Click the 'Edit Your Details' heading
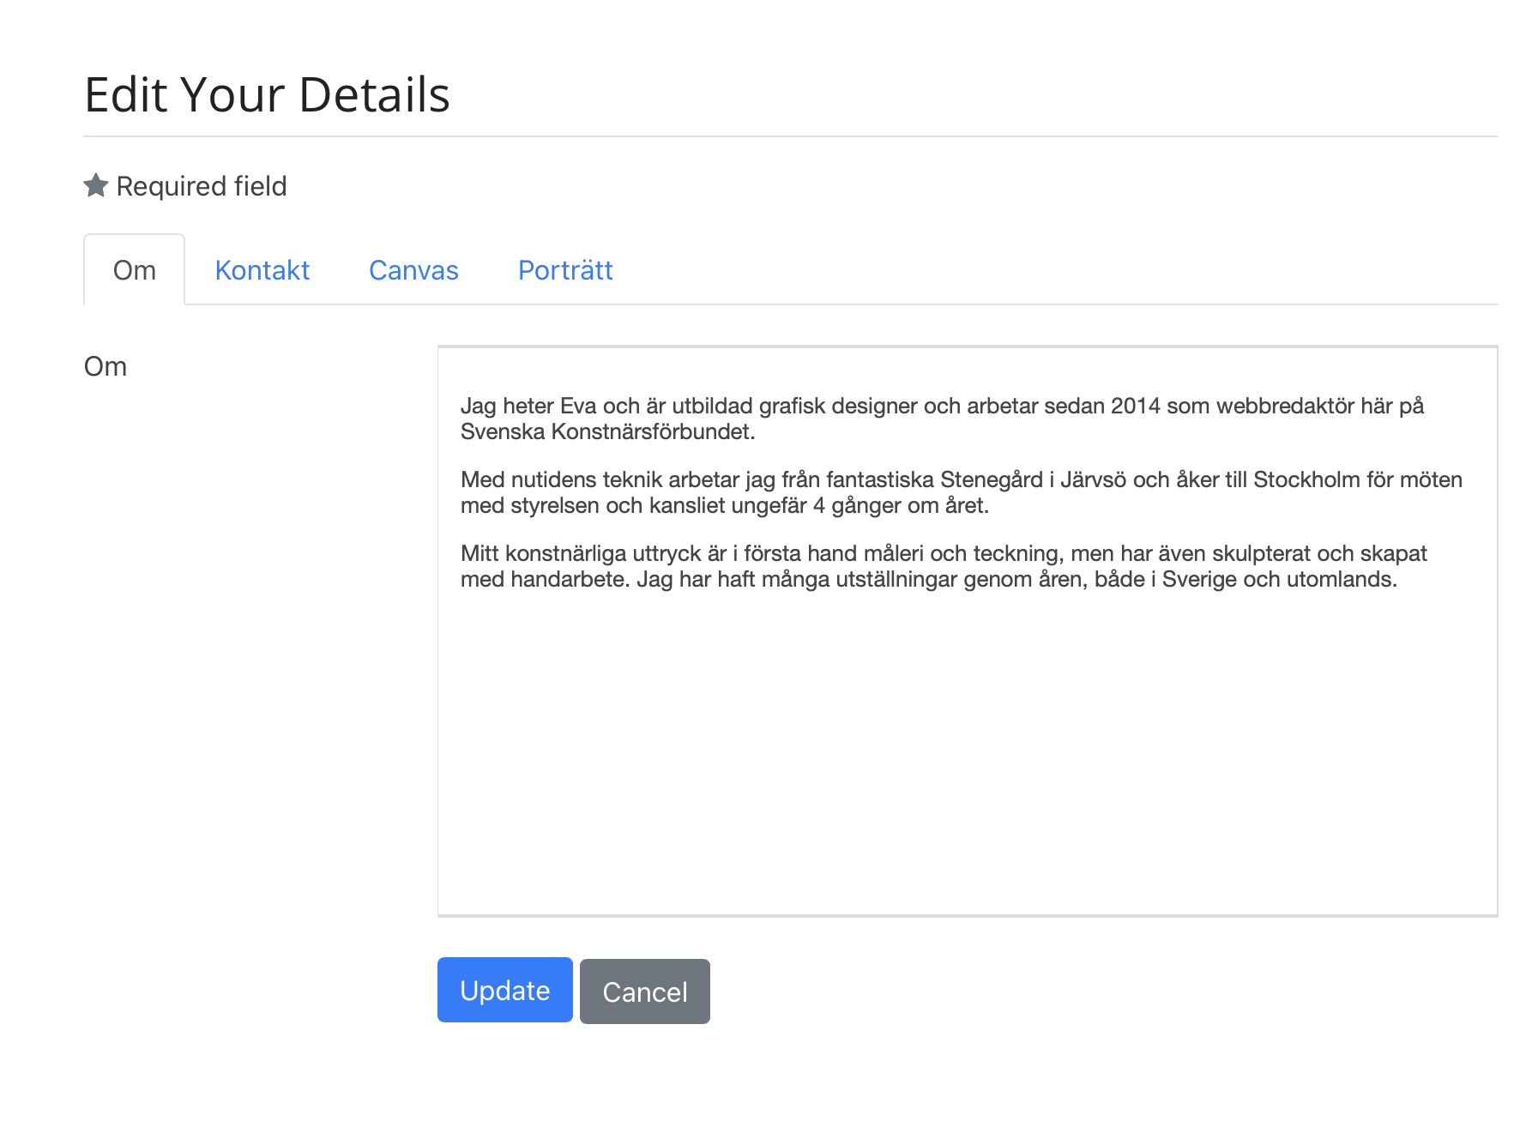1520x1127 pixels. (267, 94)
